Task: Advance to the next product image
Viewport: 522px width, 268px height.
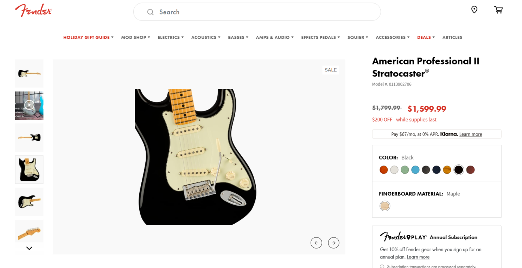Action: (333, 243)
